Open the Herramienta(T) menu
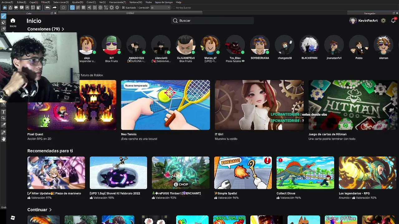This screenshot has width=399, height=224. pyautogui.click(x=118, y=2)
